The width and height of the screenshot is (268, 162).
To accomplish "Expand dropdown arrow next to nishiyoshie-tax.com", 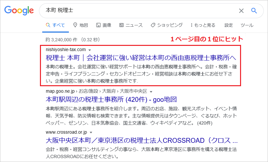I will click(90, 50).
